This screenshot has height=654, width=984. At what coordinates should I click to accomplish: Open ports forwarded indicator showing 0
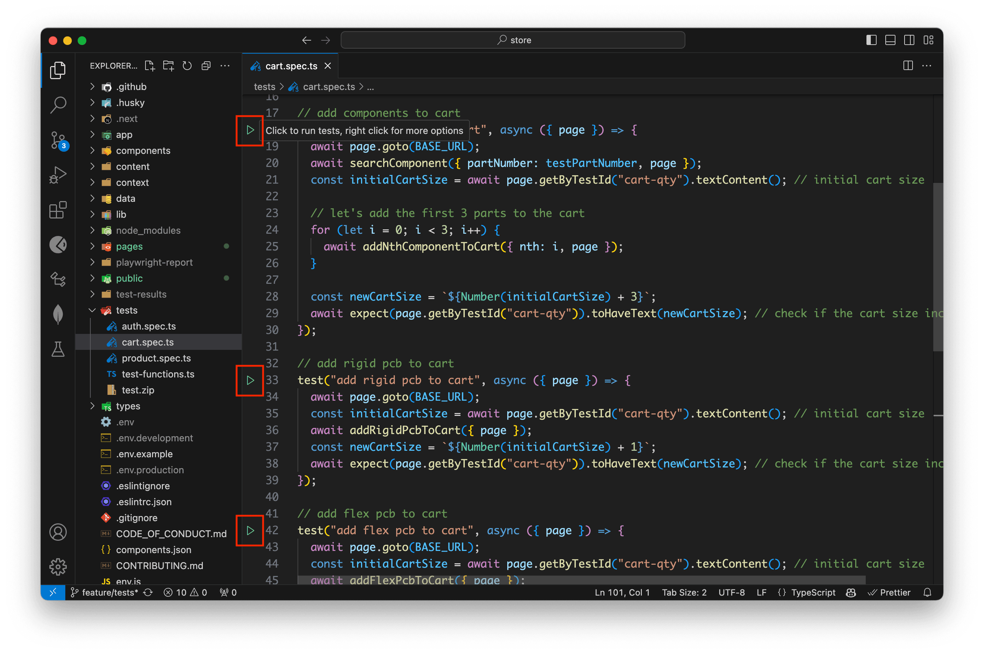pos(229,592)
